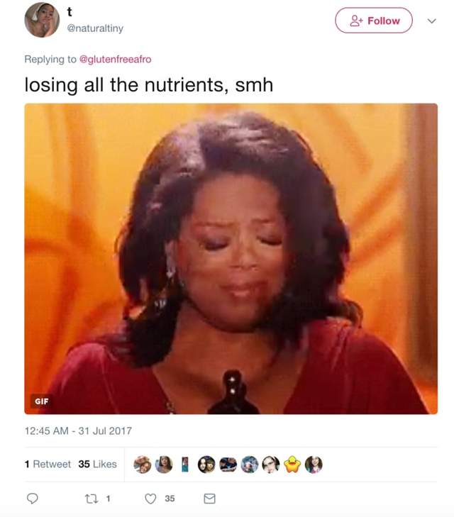This screenshot has height=517, width=454.
Task: Click the narrow rectangular liker avatar
Action: [x=185, y=465]
